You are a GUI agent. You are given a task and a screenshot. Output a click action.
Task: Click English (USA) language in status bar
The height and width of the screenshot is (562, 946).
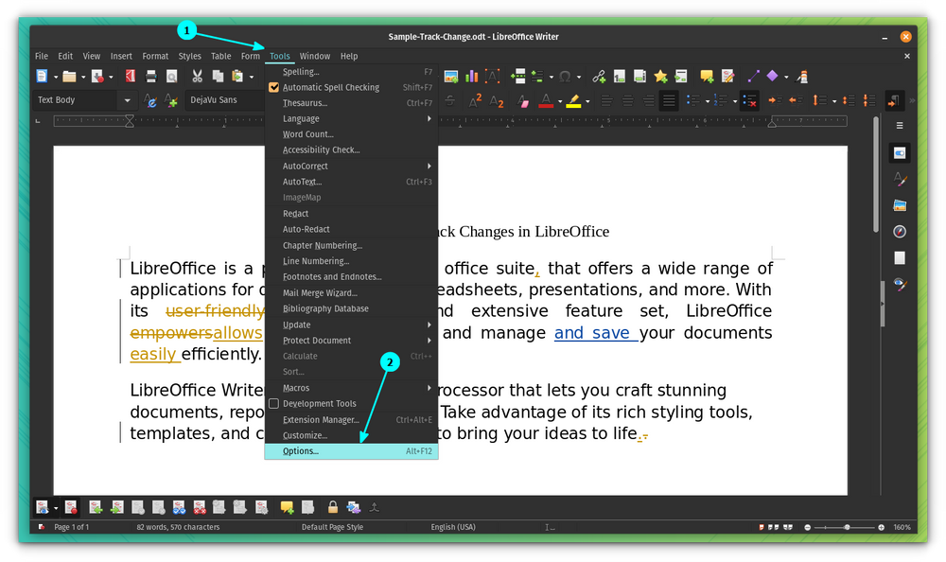coord(453,527)
